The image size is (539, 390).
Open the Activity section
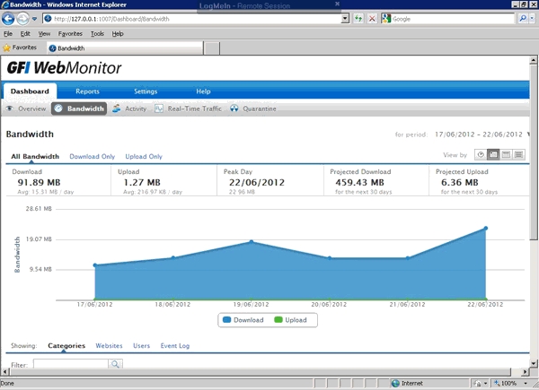(129, 108)
